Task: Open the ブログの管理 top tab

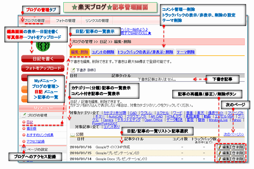Action: coord(34,21)
